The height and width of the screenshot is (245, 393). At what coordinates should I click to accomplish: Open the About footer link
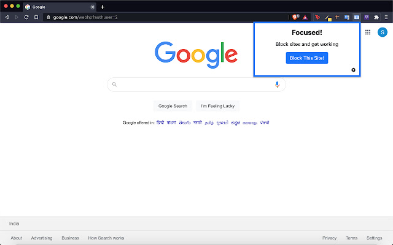point(17,238)
